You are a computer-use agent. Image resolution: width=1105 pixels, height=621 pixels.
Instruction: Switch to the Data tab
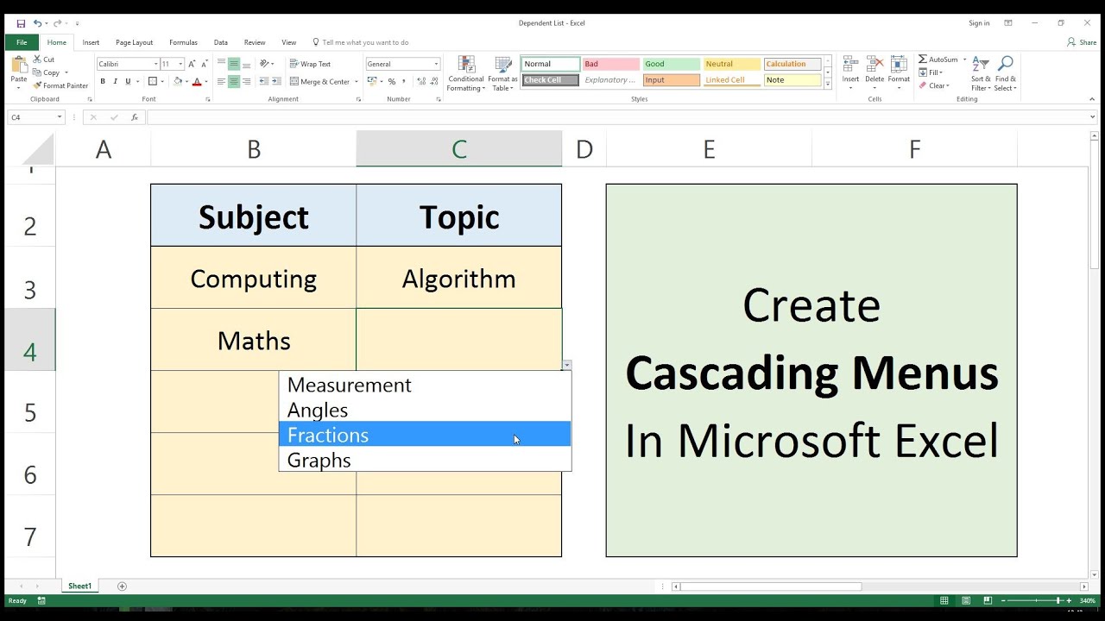pos(221,42)
